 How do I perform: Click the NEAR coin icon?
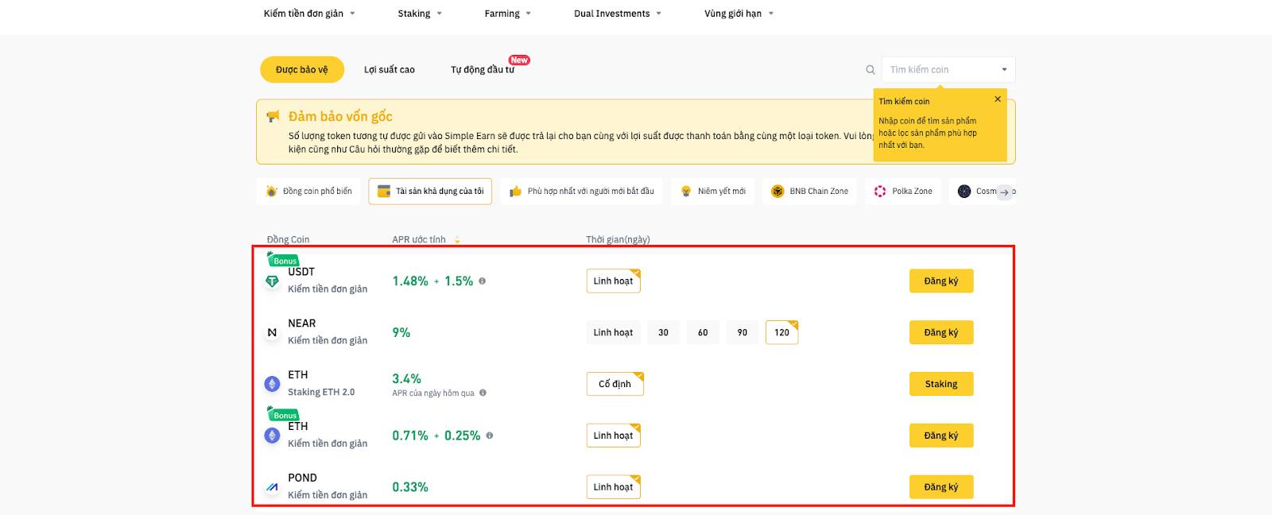pyautogui.click(x=272, y=333)
